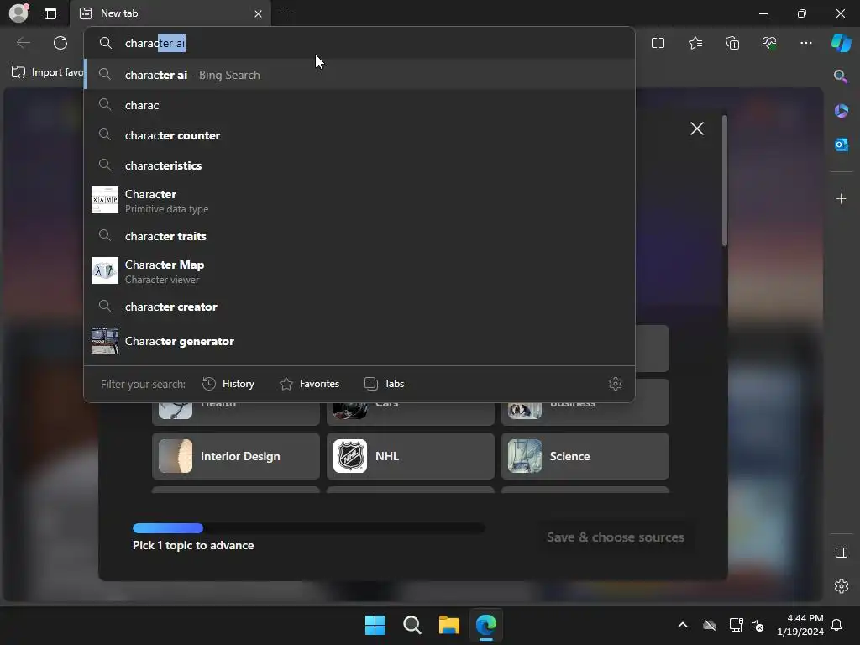Toggle split screen icon in toolbar
This screenshot has width=860, height=645.
[658, 43]
